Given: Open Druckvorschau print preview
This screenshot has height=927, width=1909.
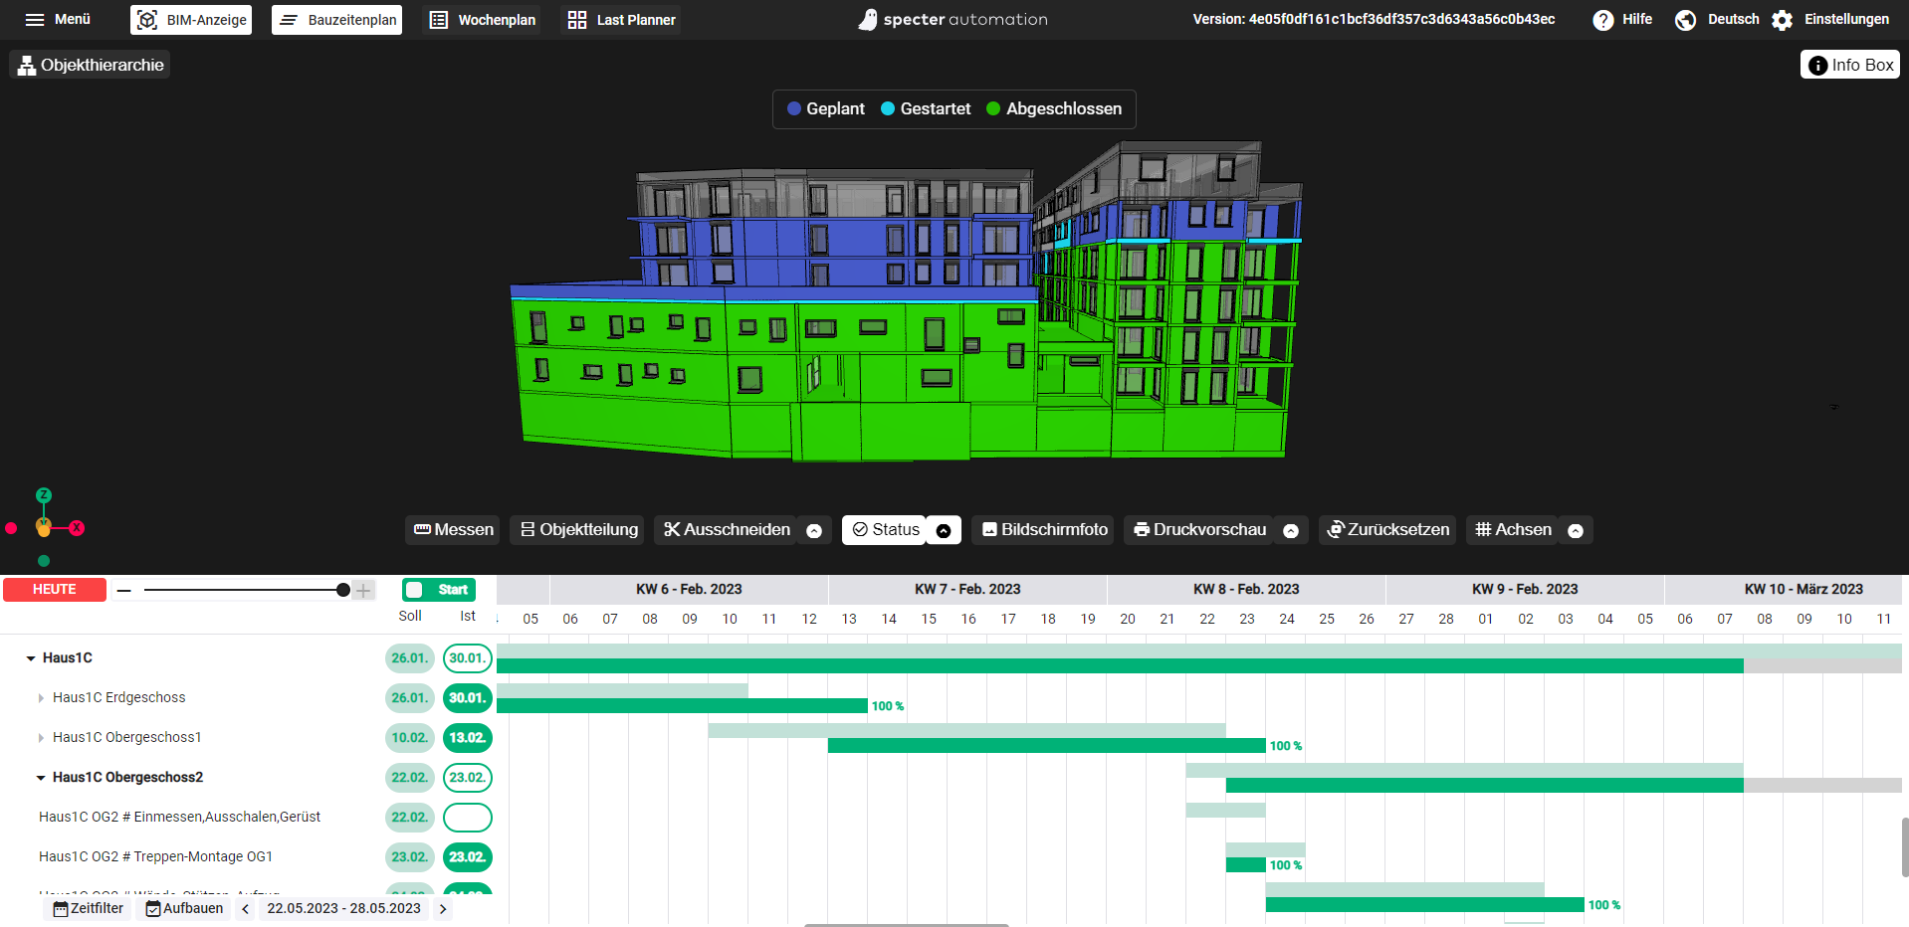Looking at the screenshot, I should click(1199, 530).
